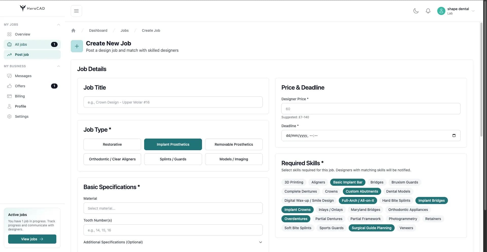The image size is (487, 252).
Task: Collapse the MY JOBS sidebar section
Action: (58, 25)
